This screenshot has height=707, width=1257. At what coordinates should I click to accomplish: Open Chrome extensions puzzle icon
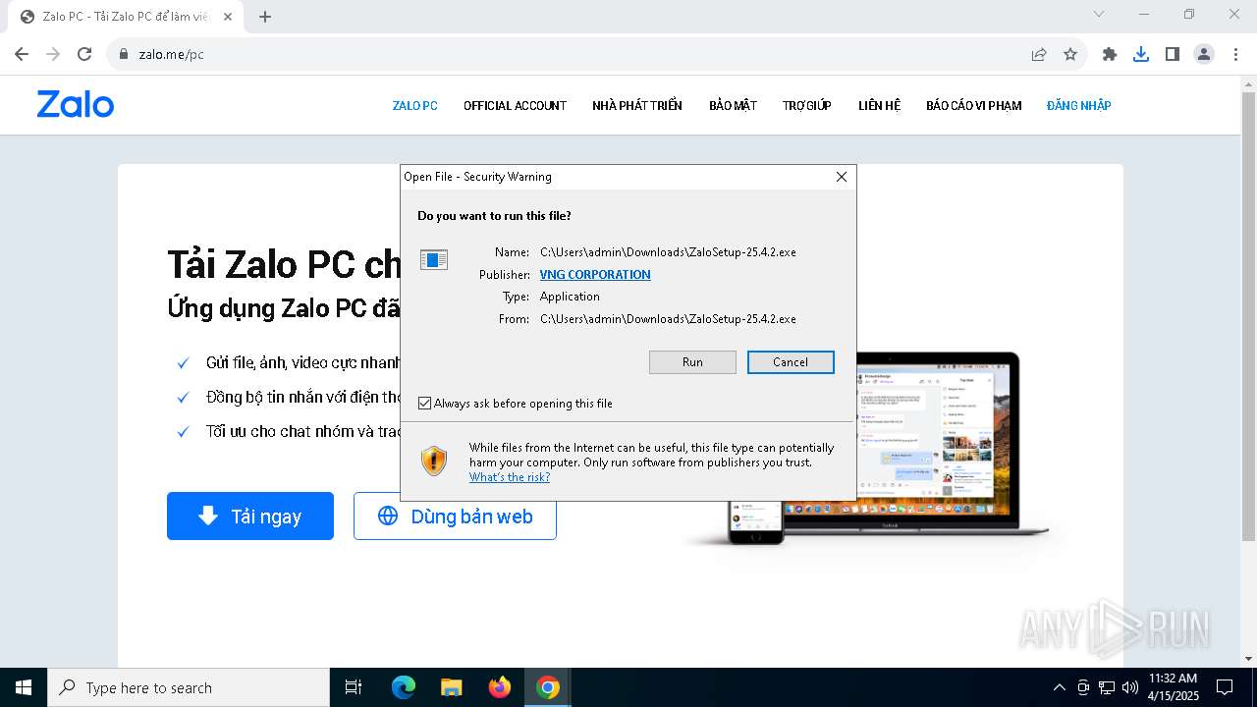[x=1110, y=54]
